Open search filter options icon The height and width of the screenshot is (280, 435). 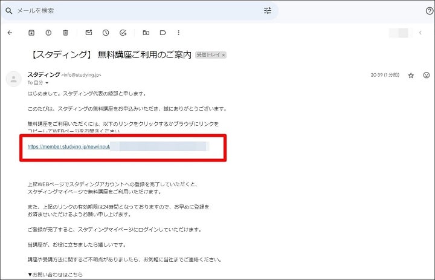tap(268, 11)
